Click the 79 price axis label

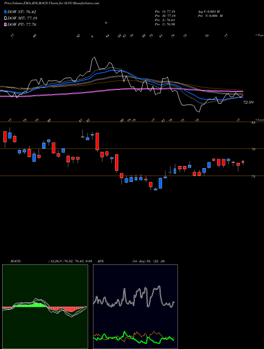coord(253,150)
